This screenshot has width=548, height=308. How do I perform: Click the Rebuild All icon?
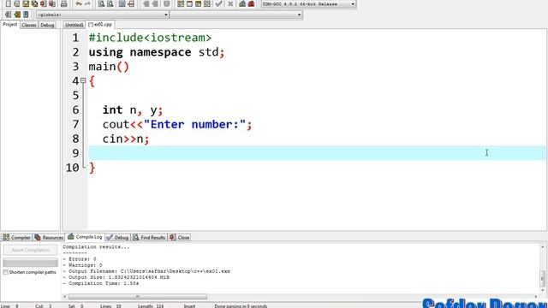pyautogui.click(x=207, y=3)
